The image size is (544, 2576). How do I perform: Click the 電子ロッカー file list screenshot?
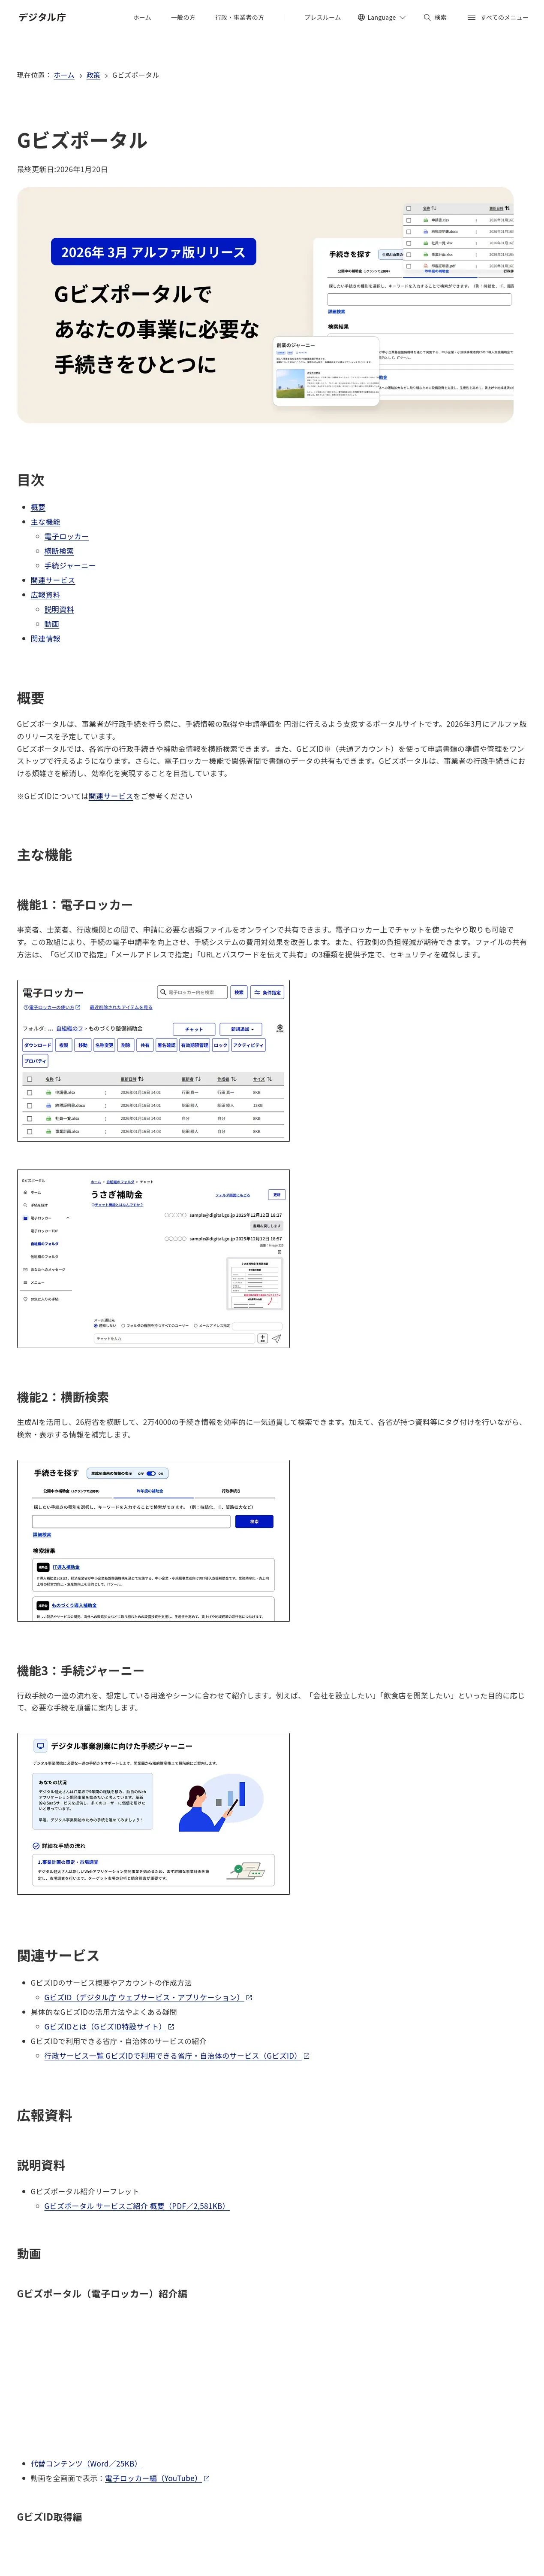(x=154, y=1060)
